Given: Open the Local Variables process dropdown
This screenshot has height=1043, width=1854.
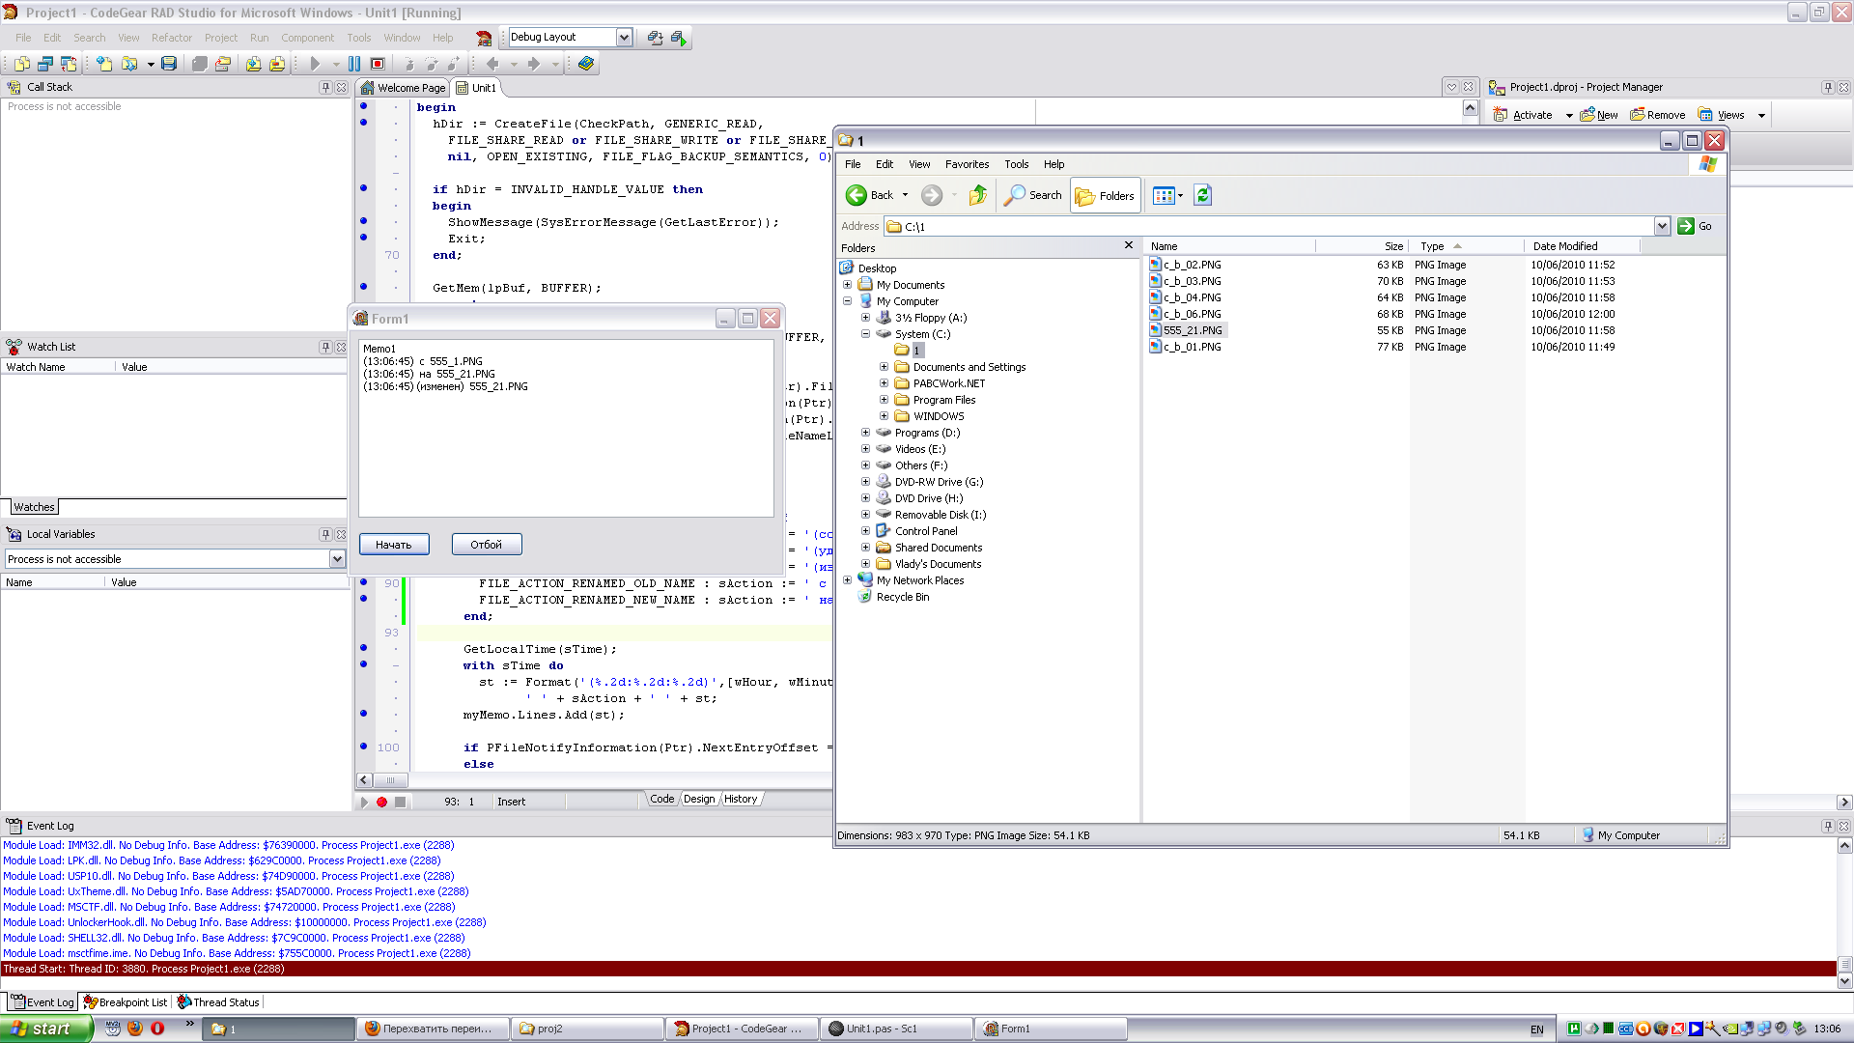Looking at the screenshot, I should (x=337, y=559).
